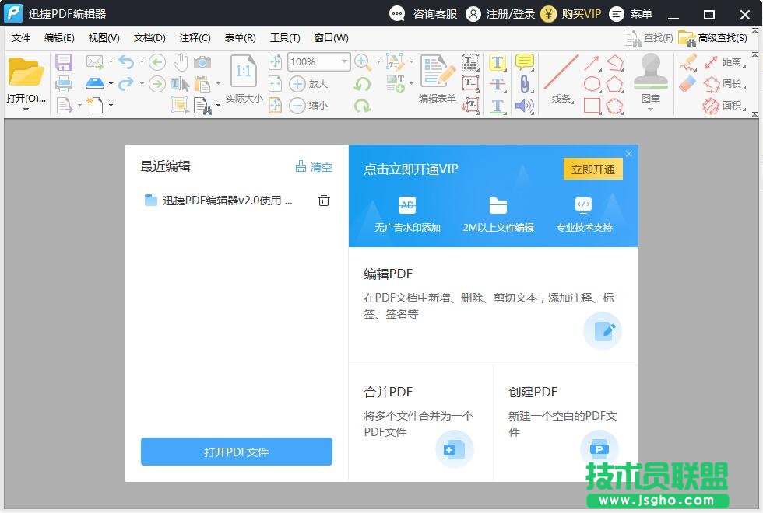The image size is (763, 513).
Task: Expand the stamp tool dropdown arrow
Action: click(x=649, y=107)
